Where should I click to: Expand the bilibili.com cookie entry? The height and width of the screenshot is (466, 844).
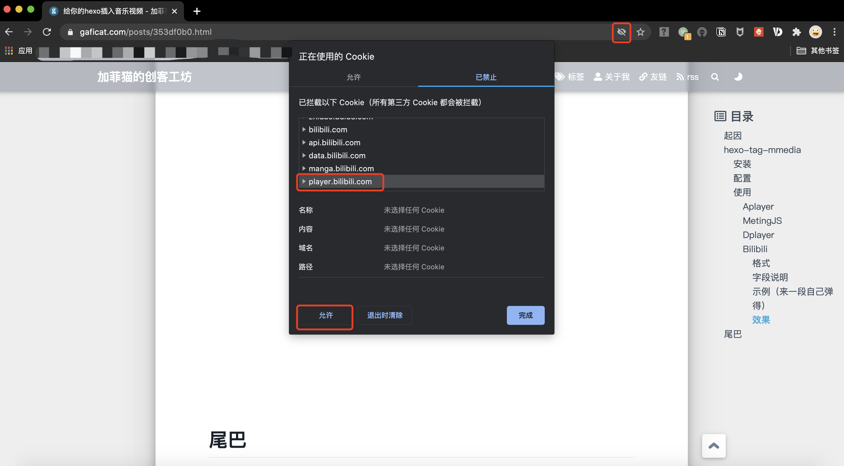coord(304,130)
